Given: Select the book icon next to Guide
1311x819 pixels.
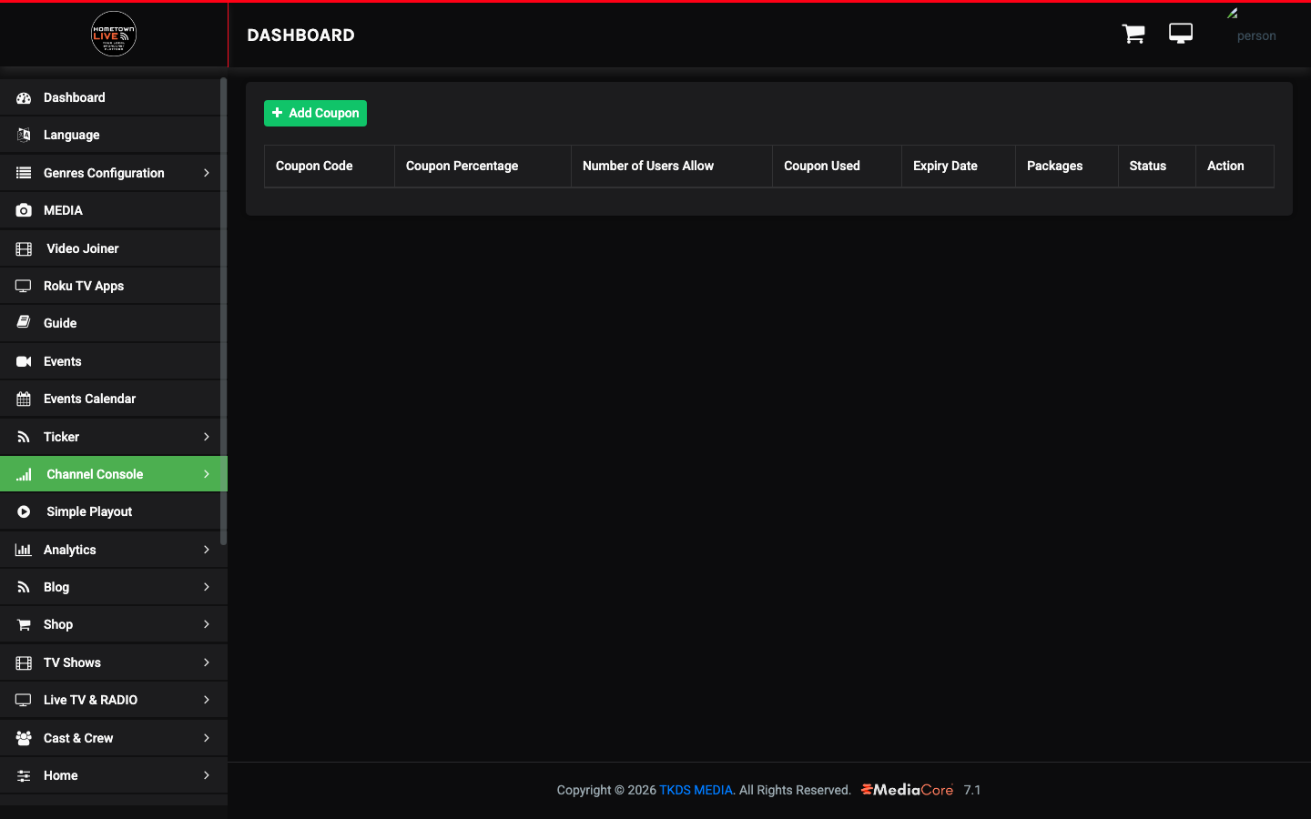Looking at the screenshot, I should (24, 323).
